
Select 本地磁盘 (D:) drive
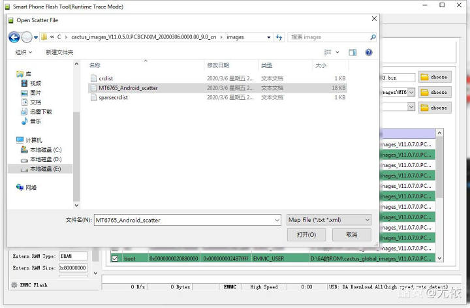[x=43, y=159]
